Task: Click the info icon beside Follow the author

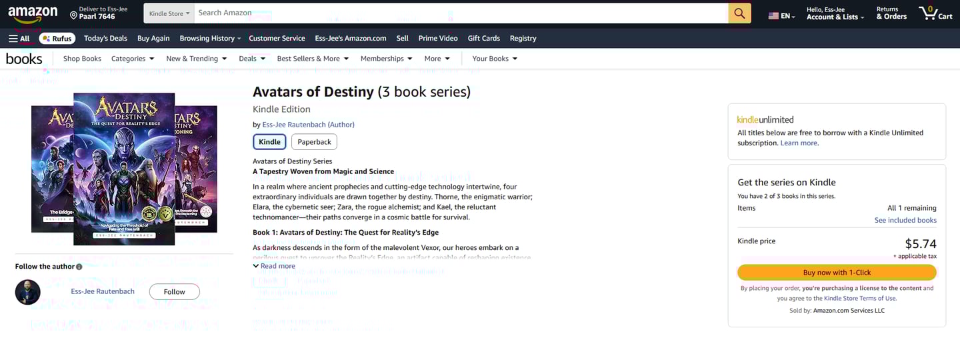Action: tap(79, 267)
